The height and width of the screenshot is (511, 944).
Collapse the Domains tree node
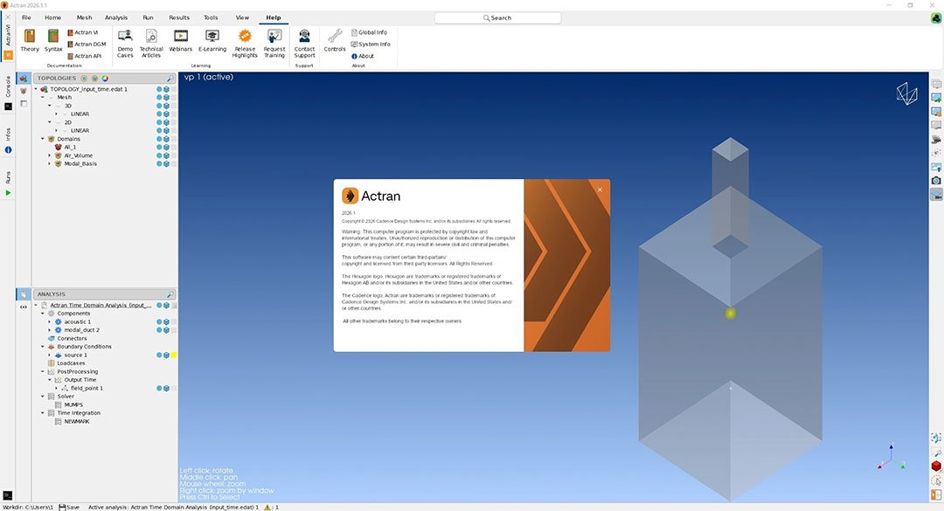43,139
